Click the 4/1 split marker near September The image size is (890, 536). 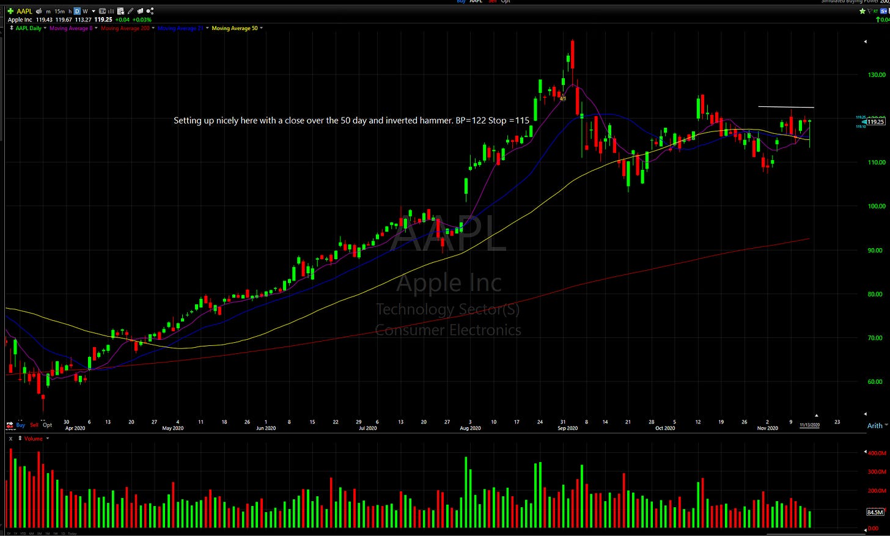[563, 98]
